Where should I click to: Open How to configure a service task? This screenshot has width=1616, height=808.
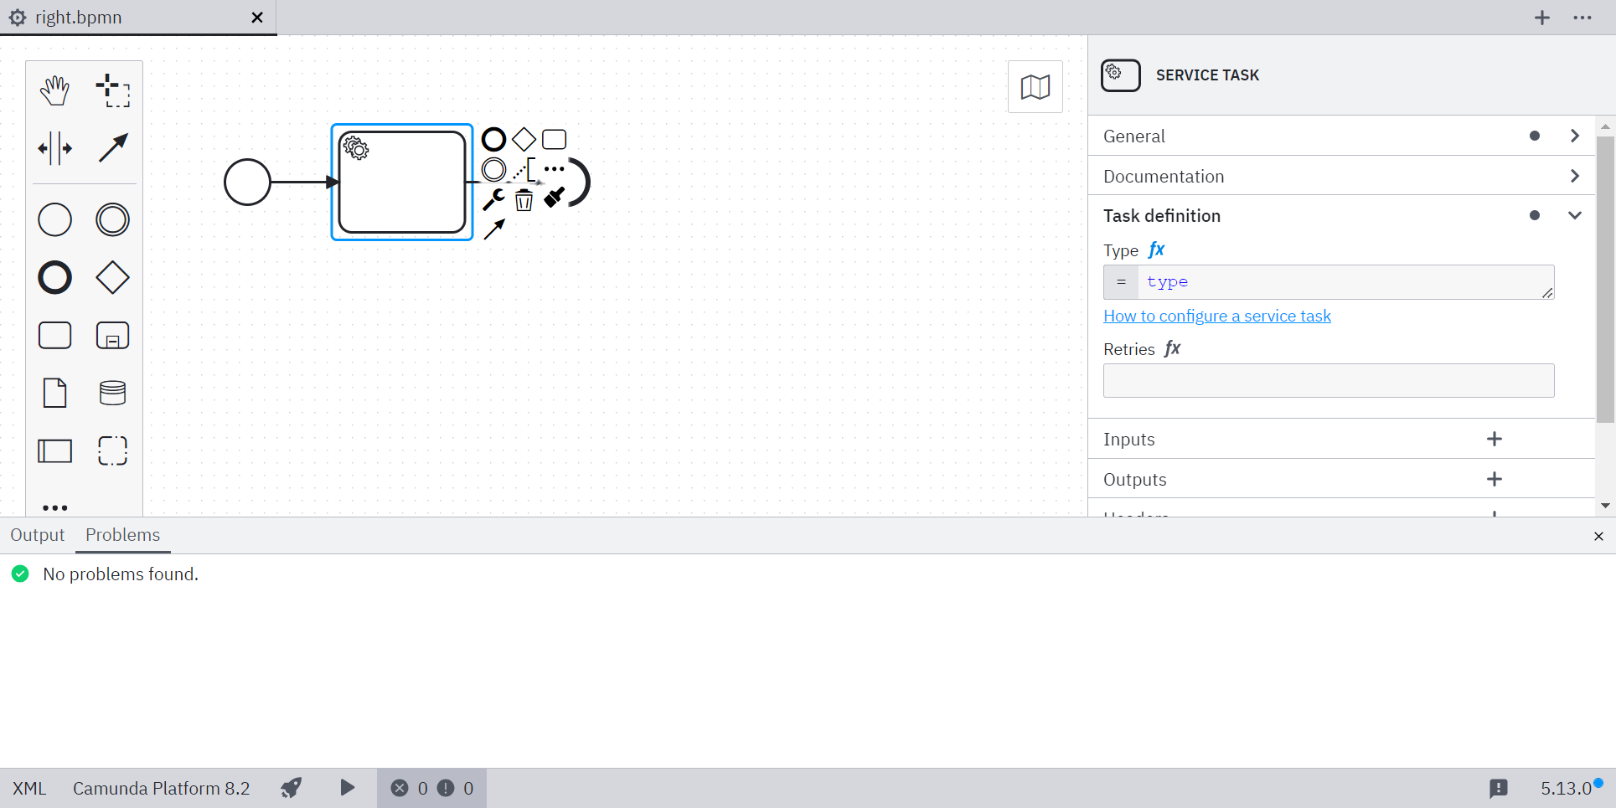point(1217,316)
